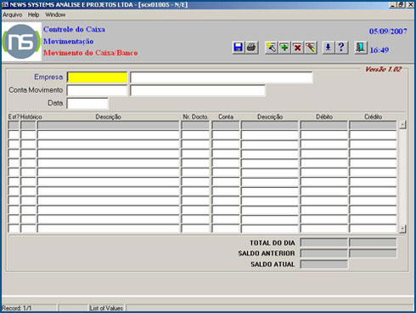
Task: Click the TOTAL DO DIA credit field
Action: 373,242
